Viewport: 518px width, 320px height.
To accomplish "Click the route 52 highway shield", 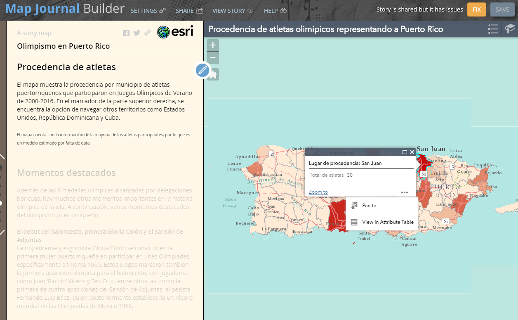I will [x=424, y=174].
